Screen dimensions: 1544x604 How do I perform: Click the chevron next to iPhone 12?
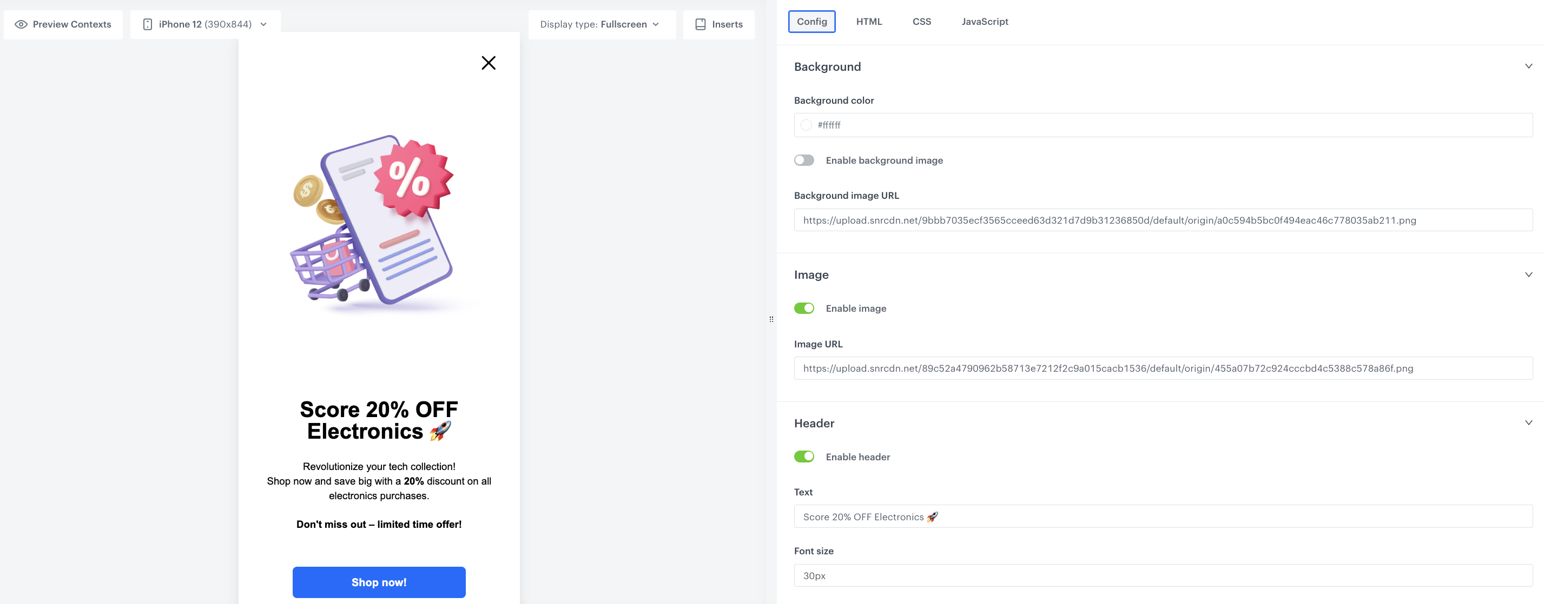262,24
